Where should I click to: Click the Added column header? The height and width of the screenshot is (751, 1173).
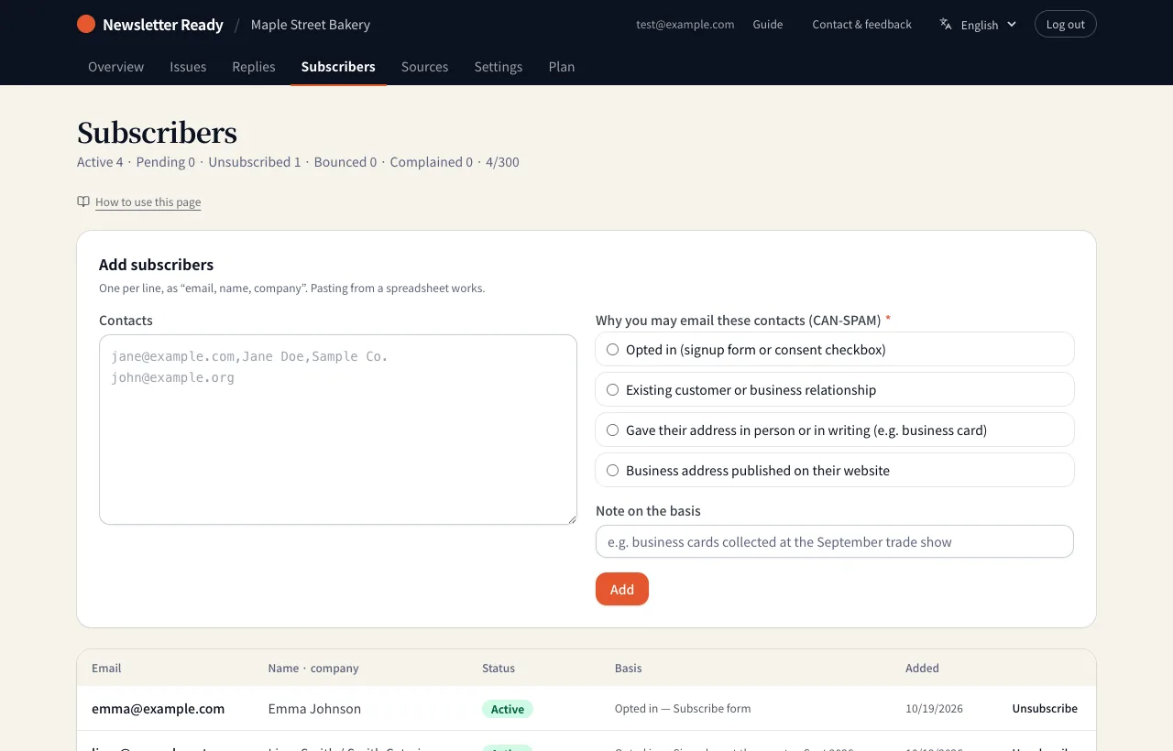pos(922,669)
